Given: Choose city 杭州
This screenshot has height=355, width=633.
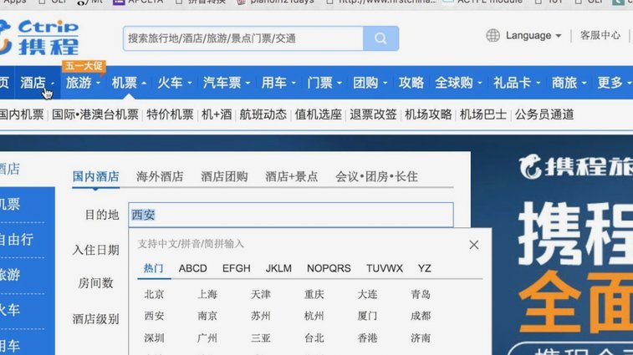Looking at the screenshot, I should (x=314, y=316).
